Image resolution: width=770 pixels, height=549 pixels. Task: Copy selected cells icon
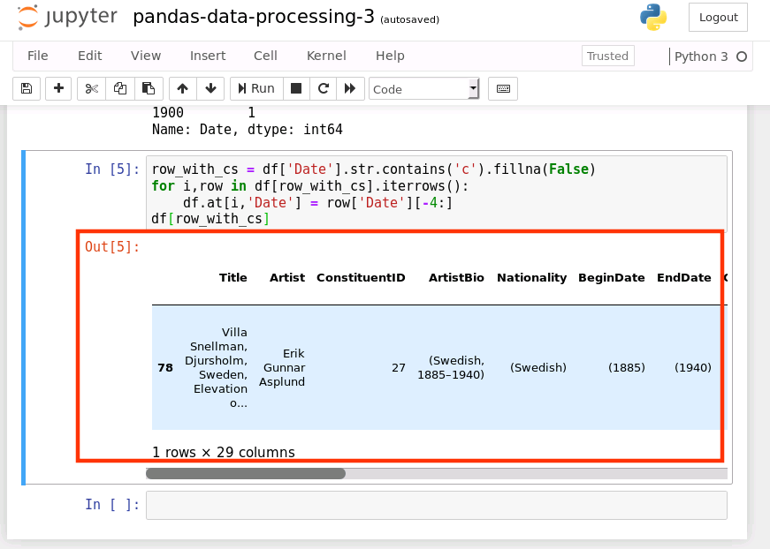pyautogui.click(x=120, y=89)
